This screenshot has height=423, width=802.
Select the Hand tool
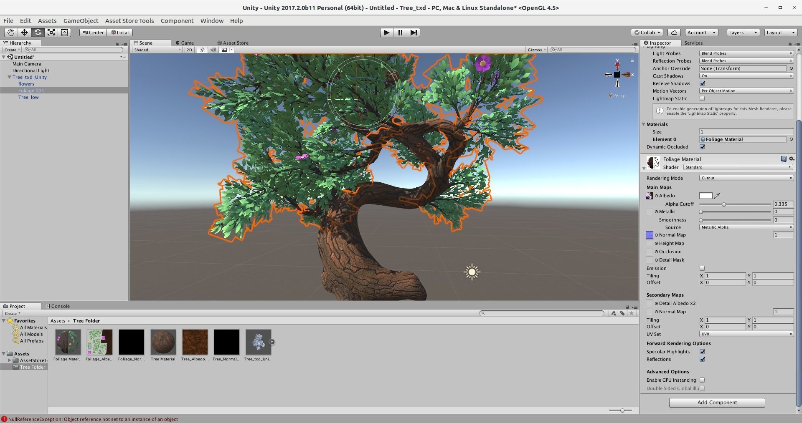point(10,33)
